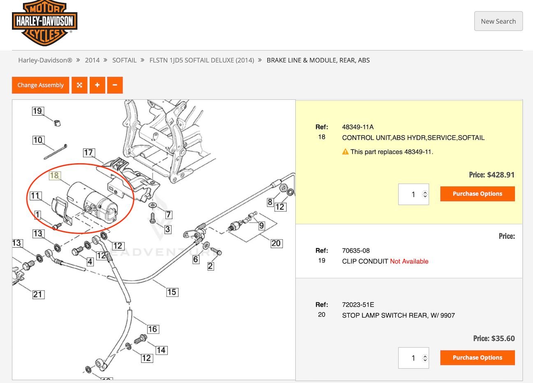
Task: Open FLSTN 1JD5 SOFTAIL DELUXE breadcrumb
Action: point(202,60)
